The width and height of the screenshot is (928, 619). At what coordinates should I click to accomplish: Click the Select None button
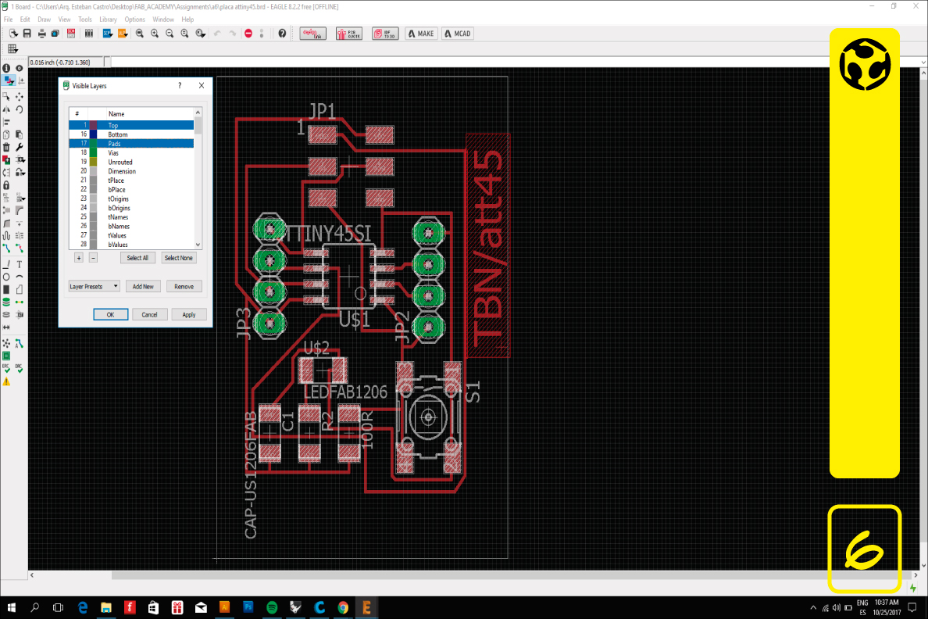(x=179, y=258)
